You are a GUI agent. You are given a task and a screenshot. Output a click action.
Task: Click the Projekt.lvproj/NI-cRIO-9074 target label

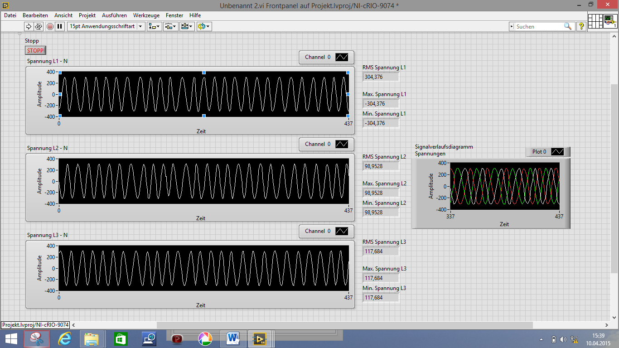click(35, 325)
